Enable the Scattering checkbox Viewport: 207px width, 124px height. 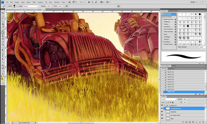(x=163, y=22)
